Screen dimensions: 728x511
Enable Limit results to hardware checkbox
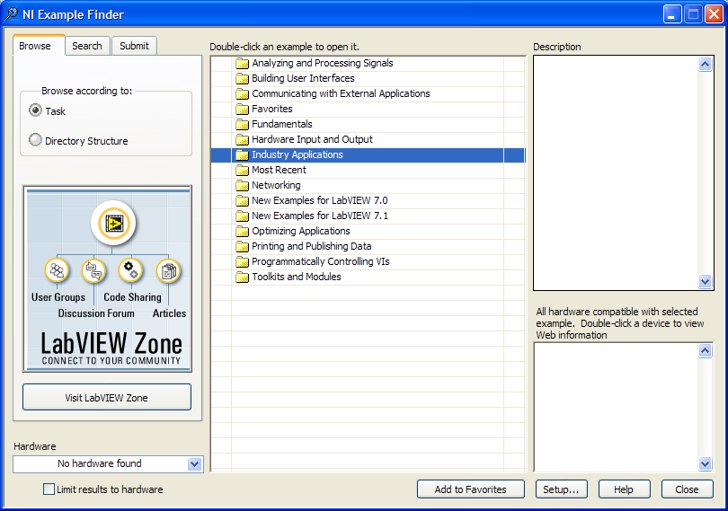click(49, 489)
